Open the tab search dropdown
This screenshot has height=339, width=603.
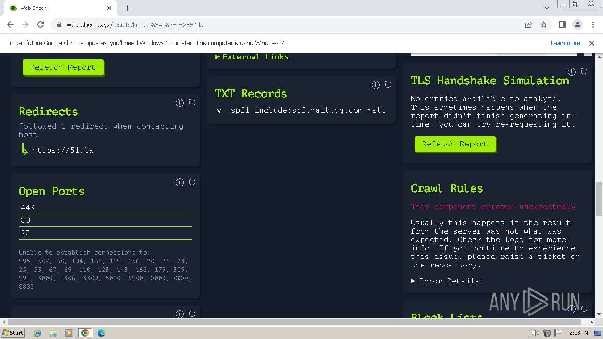546,8
